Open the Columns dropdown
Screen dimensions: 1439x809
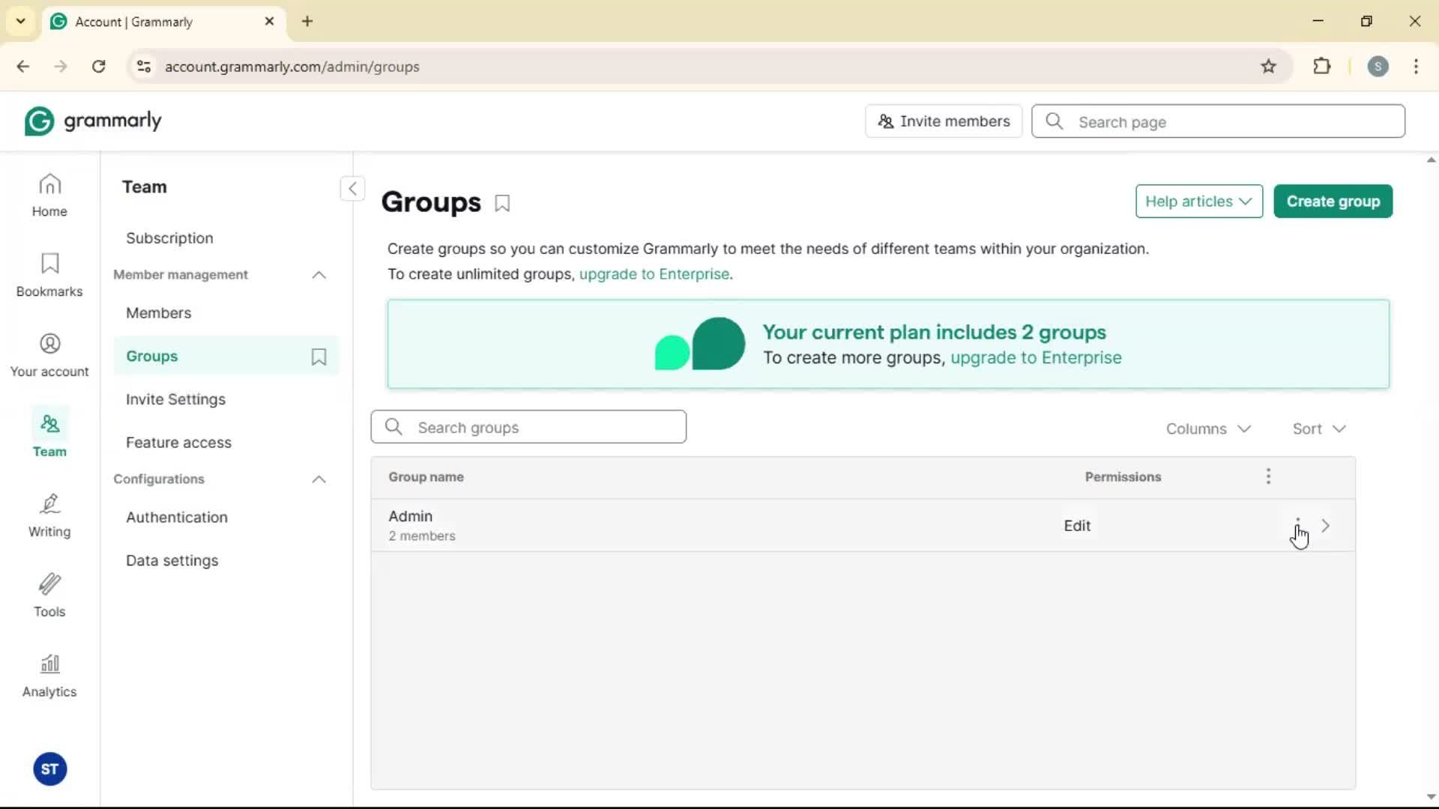click(1208, 428)
